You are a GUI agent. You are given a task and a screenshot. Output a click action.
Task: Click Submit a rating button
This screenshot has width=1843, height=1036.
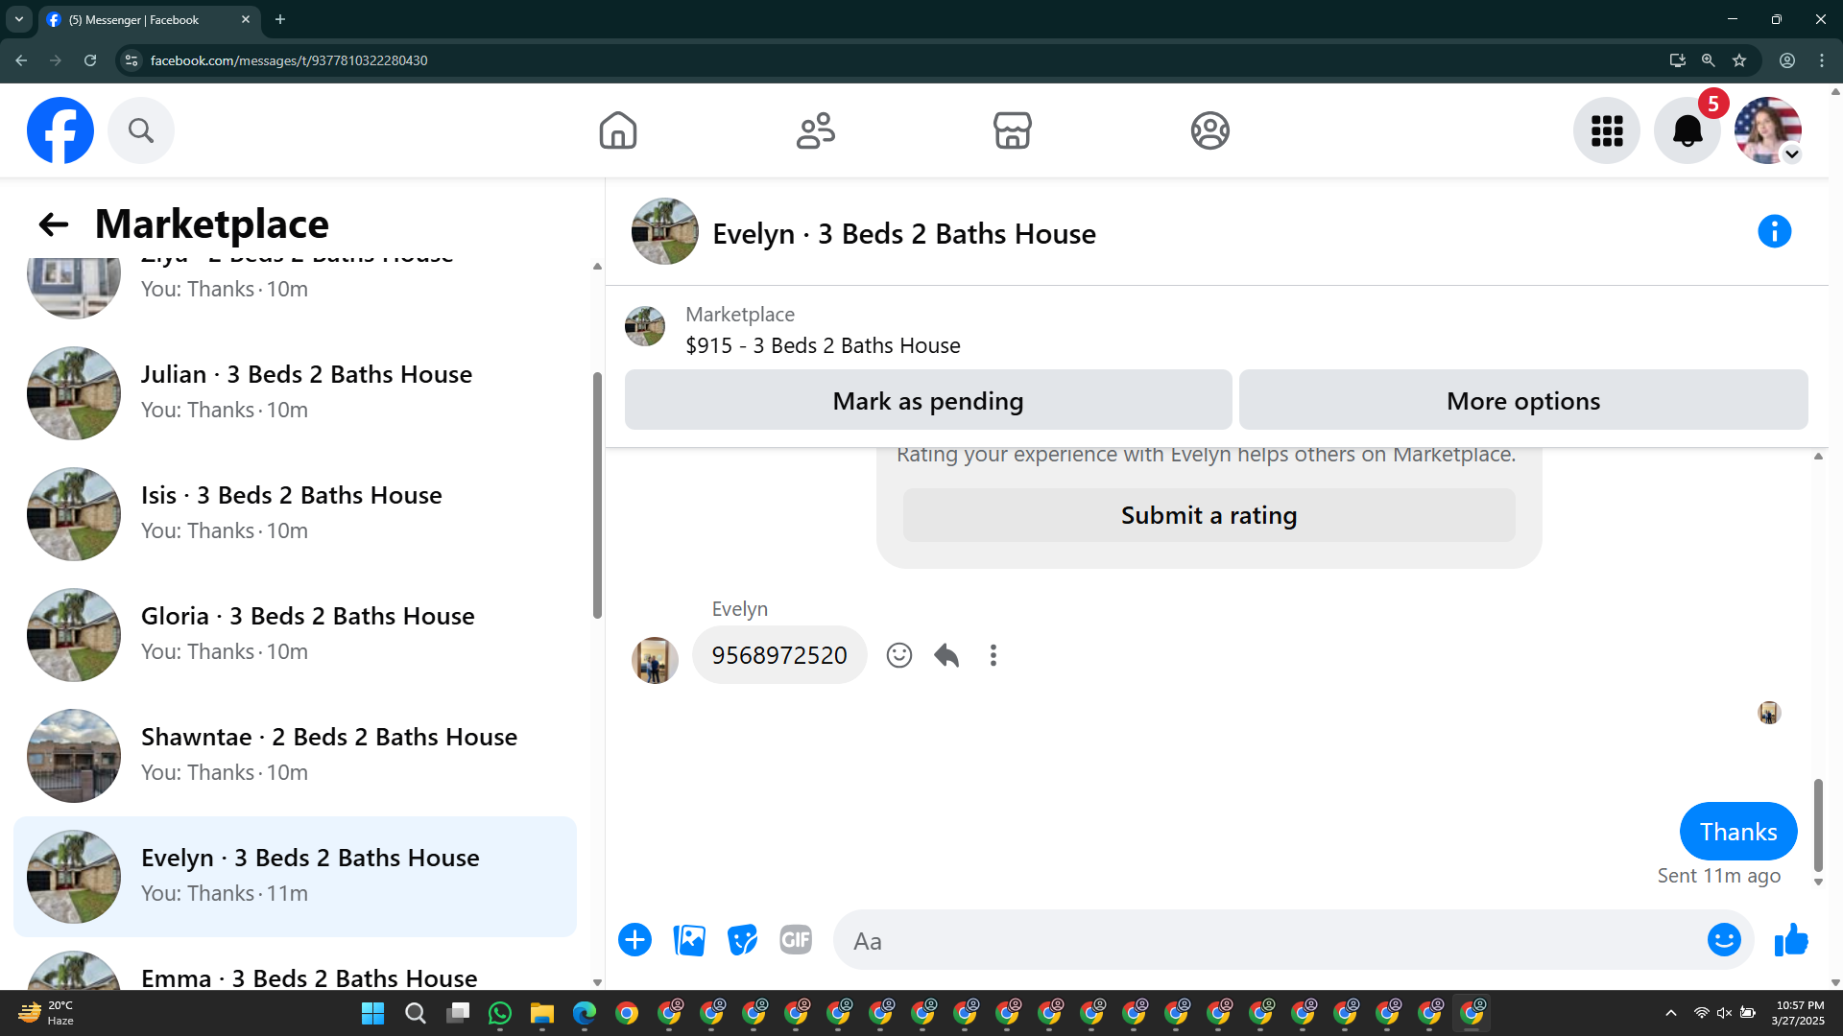tap(1209, 515)
